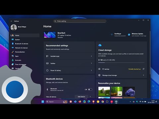Click the OneDrive cloud icon

point(100,45)
